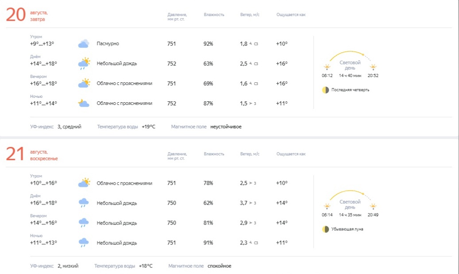The image size is (459, 274).
Task: Click the sunset icon above 20:52
Action: point(373,67)
